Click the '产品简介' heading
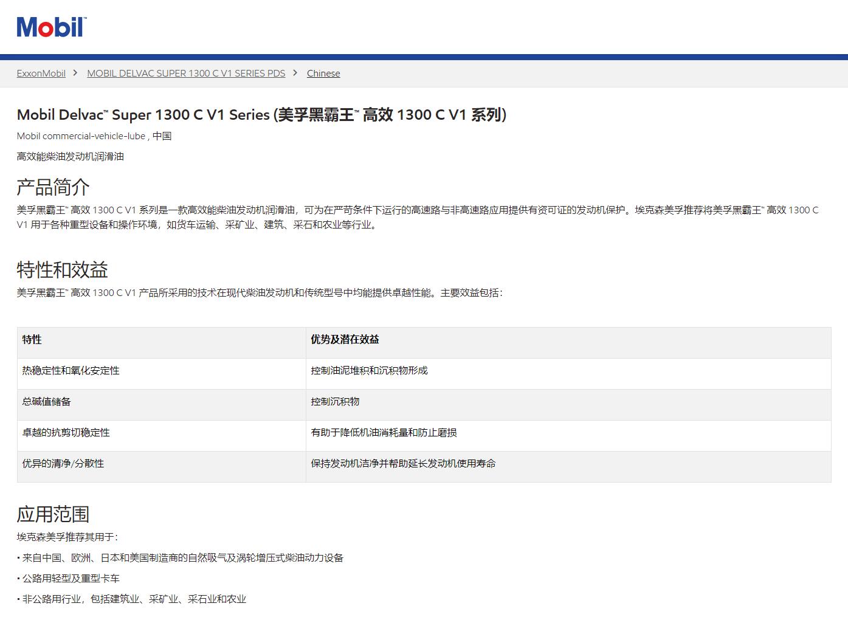 pos(53,187)
